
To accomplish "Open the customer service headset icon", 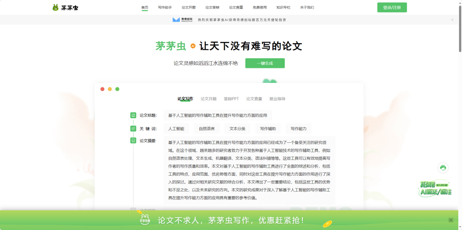I will (443, 168).
